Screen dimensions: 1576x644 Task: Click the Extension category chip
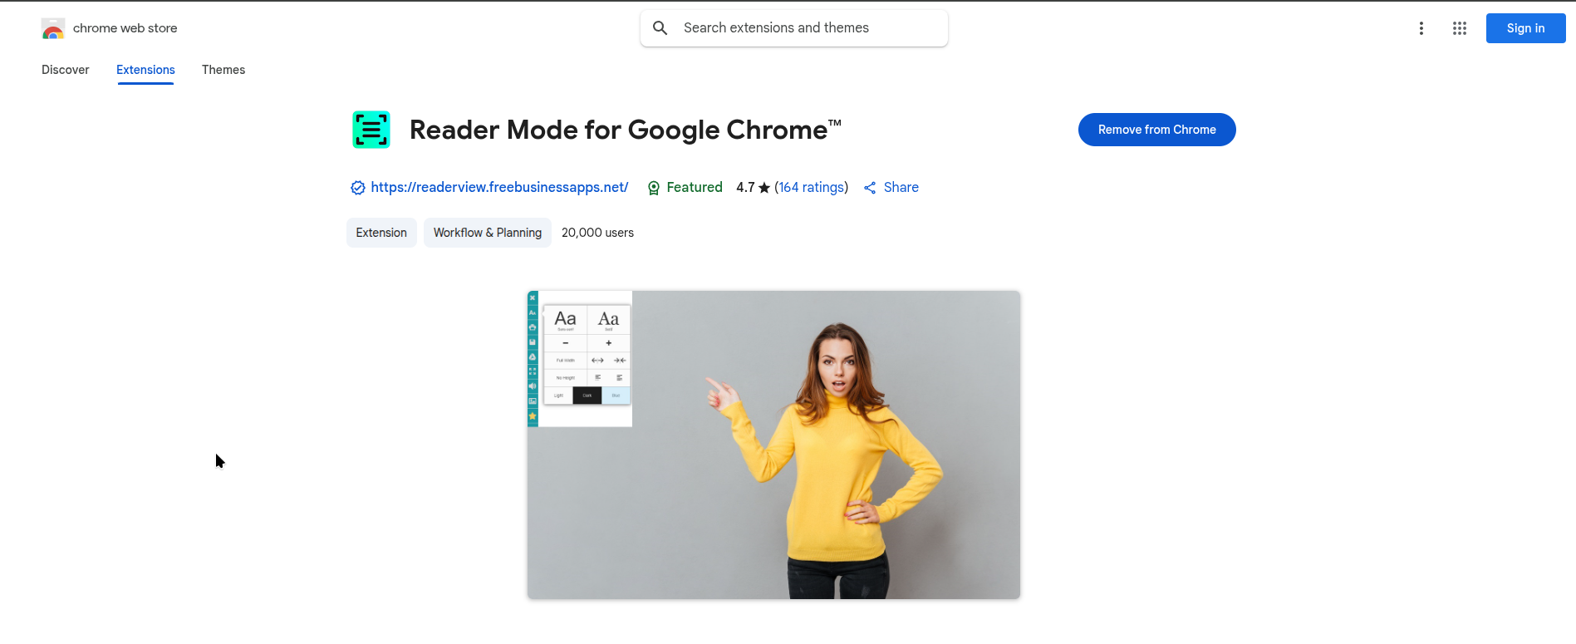click(x=381, y=233)
